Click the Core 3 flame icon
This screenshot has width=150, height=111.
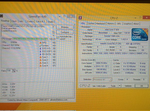(x=40, y=63)
